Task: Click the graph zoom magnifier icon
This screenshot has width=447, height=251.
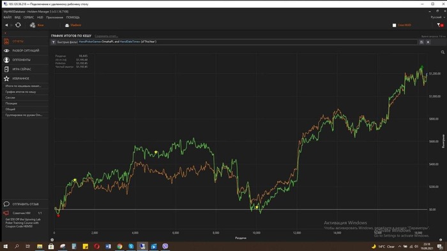Action: [x=443, y=52]
